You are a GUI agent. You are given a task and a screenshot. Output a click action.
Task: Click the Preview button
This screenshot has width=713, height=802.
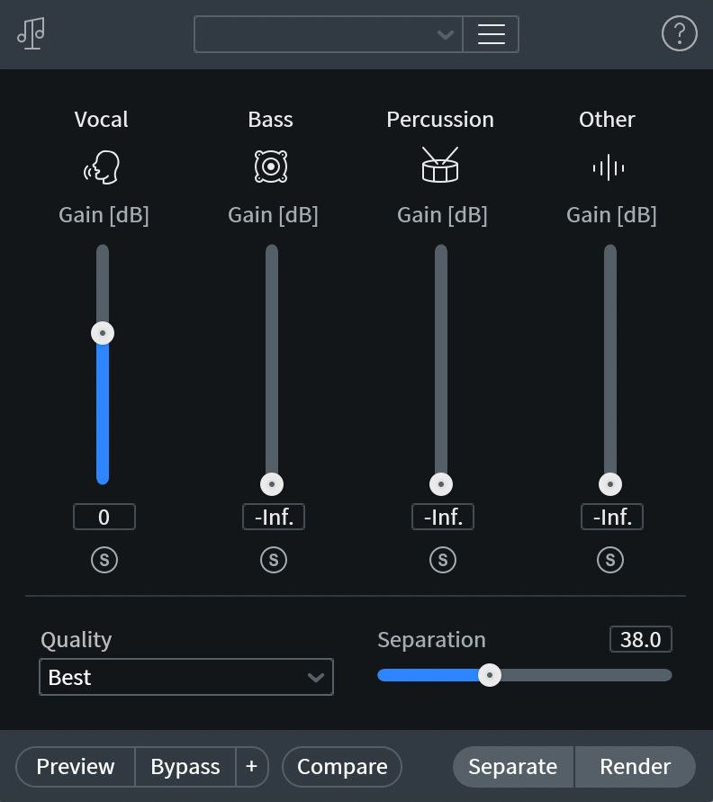click(x=76, y=766)
